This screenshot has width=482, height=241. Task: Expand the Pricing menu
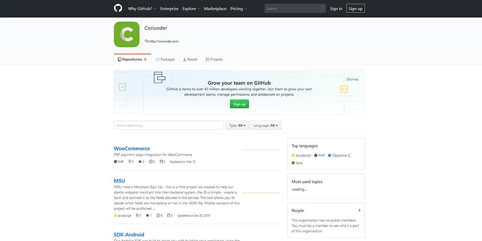[x=239, y=9]
